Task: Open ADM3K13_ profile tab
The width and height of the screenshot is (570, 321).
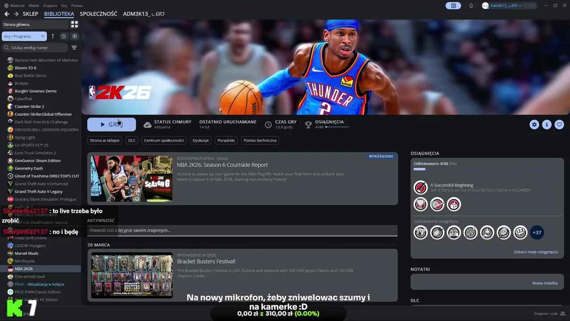Action: click(x=144, y=14)
